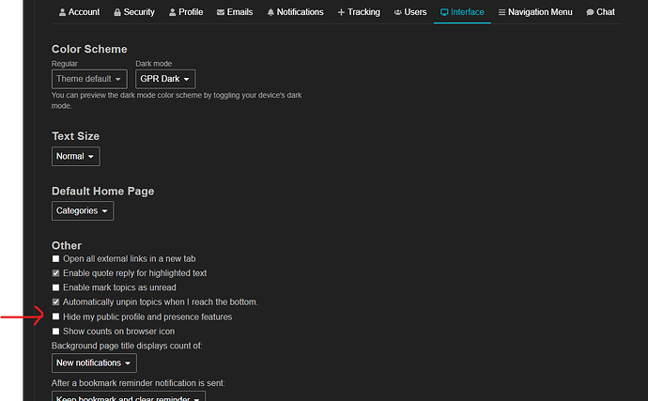Open the GPR Dark dark mode dropdown
The image size is (648, 401).
[165, 79]
